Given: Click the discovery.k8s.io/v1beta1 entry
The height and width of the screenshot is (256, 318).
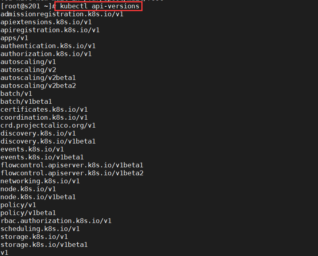Looking at the screenshot, I should click(x=48, y=141).
